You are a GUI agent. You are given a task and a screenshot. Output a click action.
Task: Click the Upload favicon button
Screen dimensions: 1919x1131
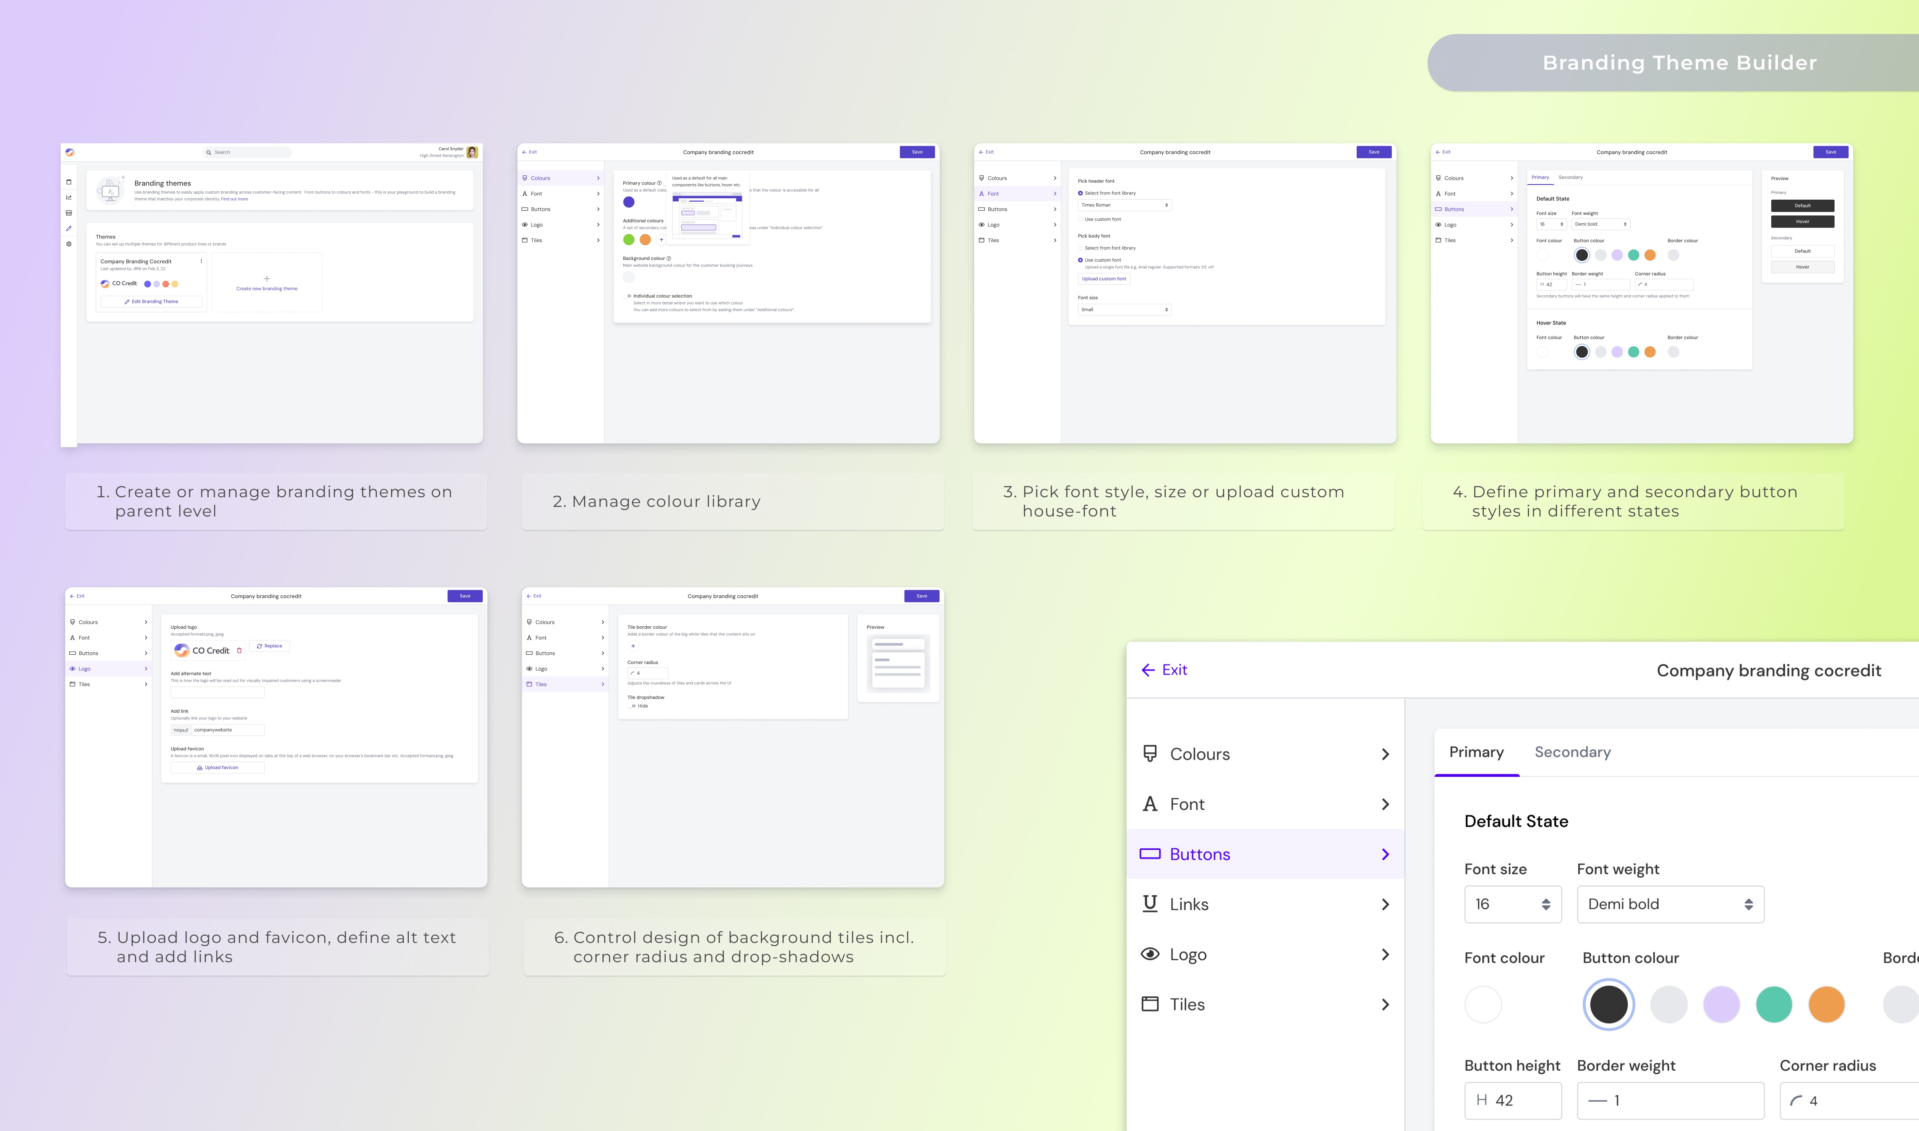click(x=217, y=767)
